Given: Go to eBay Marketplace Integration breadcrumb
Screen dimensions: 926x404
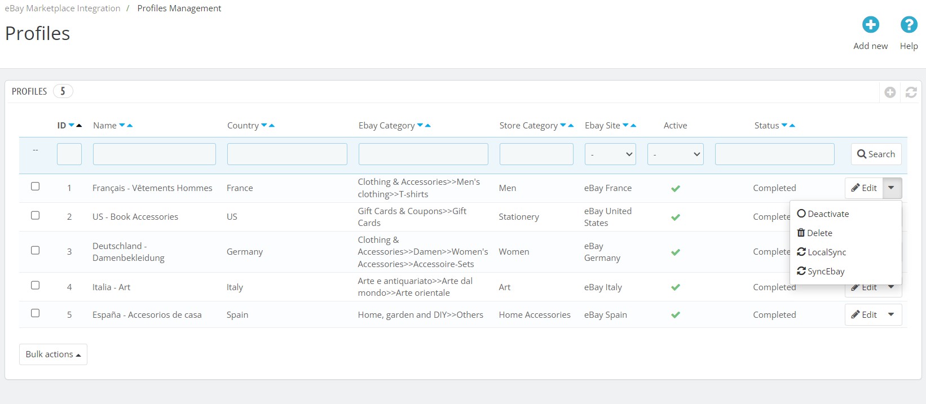Looking at the screenshot, I should (63, 8).
